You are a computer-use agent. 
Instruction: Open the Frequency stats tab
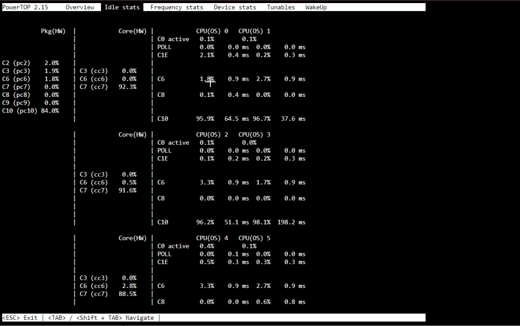pos(176,7)
